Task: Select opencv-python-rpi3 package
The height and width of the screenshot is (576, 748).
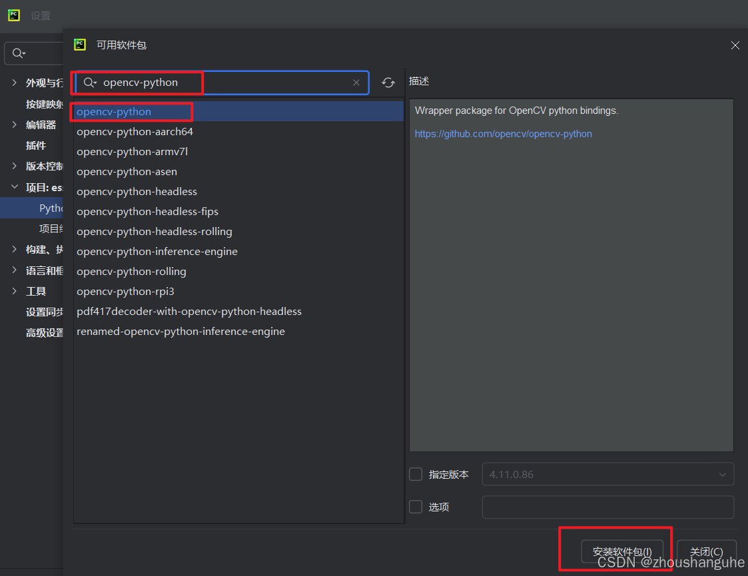Action: 238,292
